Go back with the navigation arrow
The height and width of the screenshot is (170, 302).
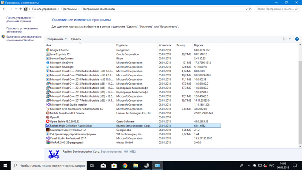(4, 9)
